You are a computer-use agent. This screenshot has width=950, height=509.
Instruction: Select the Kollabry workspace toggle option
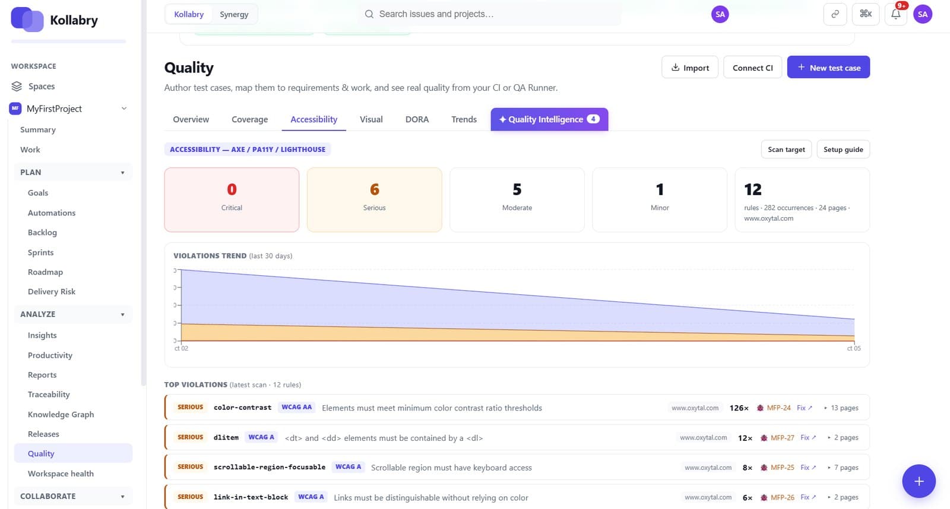189,14
